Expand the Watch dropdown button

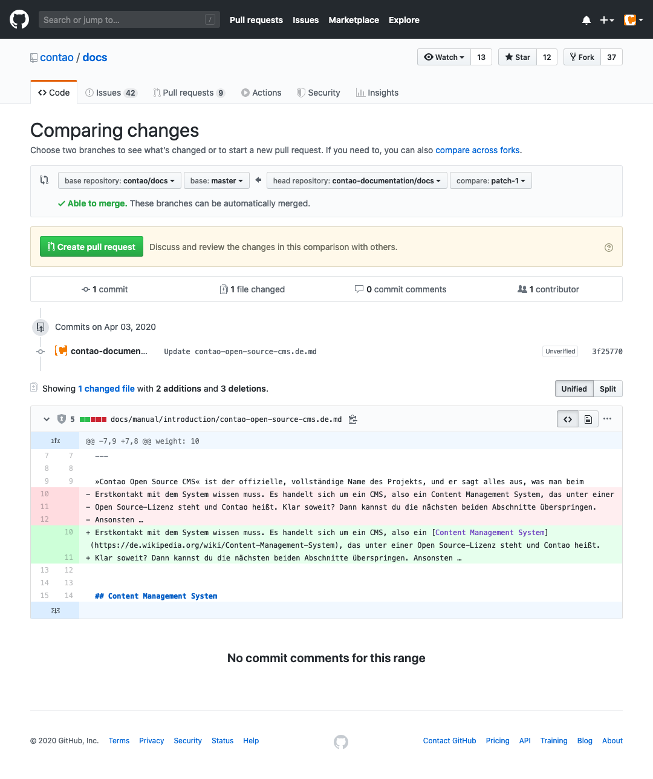point(444,57)
